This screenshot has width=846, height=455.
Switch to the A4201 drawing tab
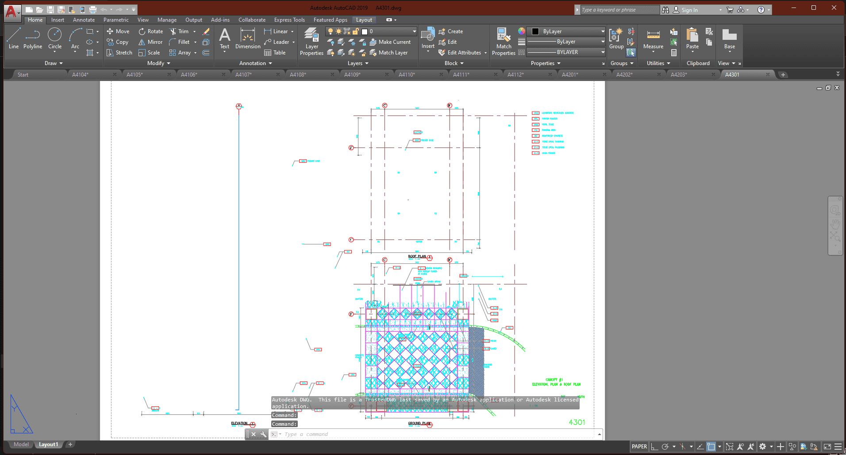coord(570,75)
